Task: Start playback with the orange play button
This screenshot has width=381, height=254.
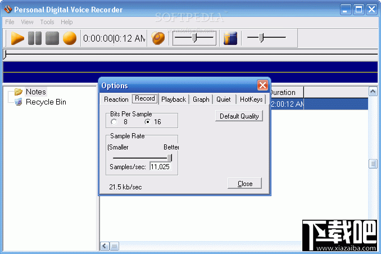Action: point(17,38)
